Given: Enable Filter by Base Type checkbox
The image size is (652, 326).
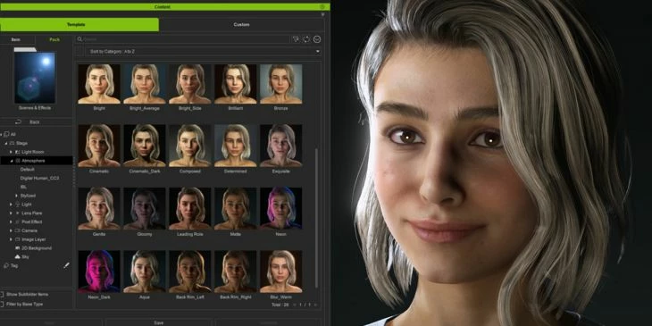Looking at the screenshot, I should point(2,305).
